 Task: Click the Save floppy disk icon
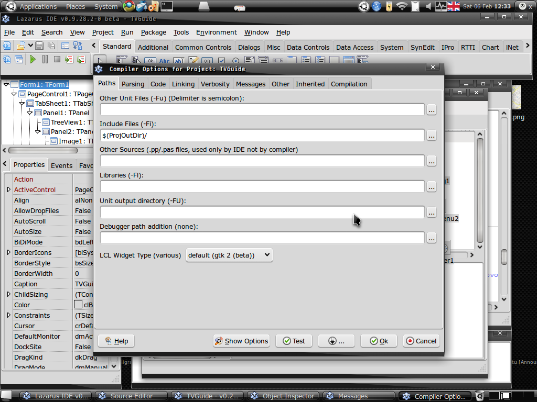click(x=39, y=46)
